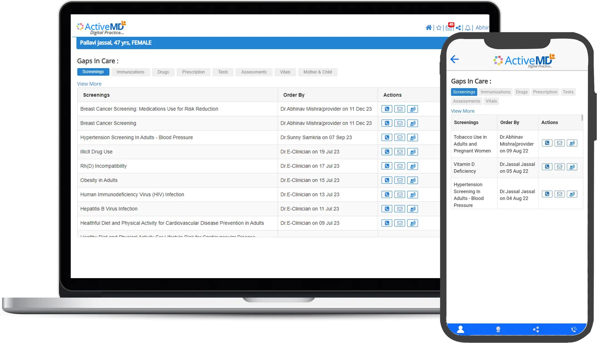Tap the profile person icon in the phone's bottom bar
597x343 pixels.
click(460, 329)
